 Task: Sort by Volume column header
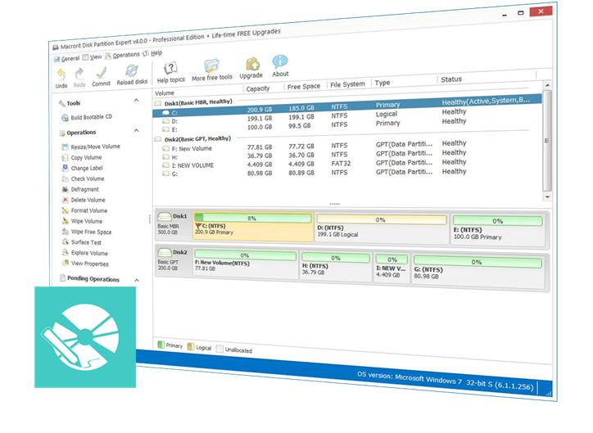point(165,93)
